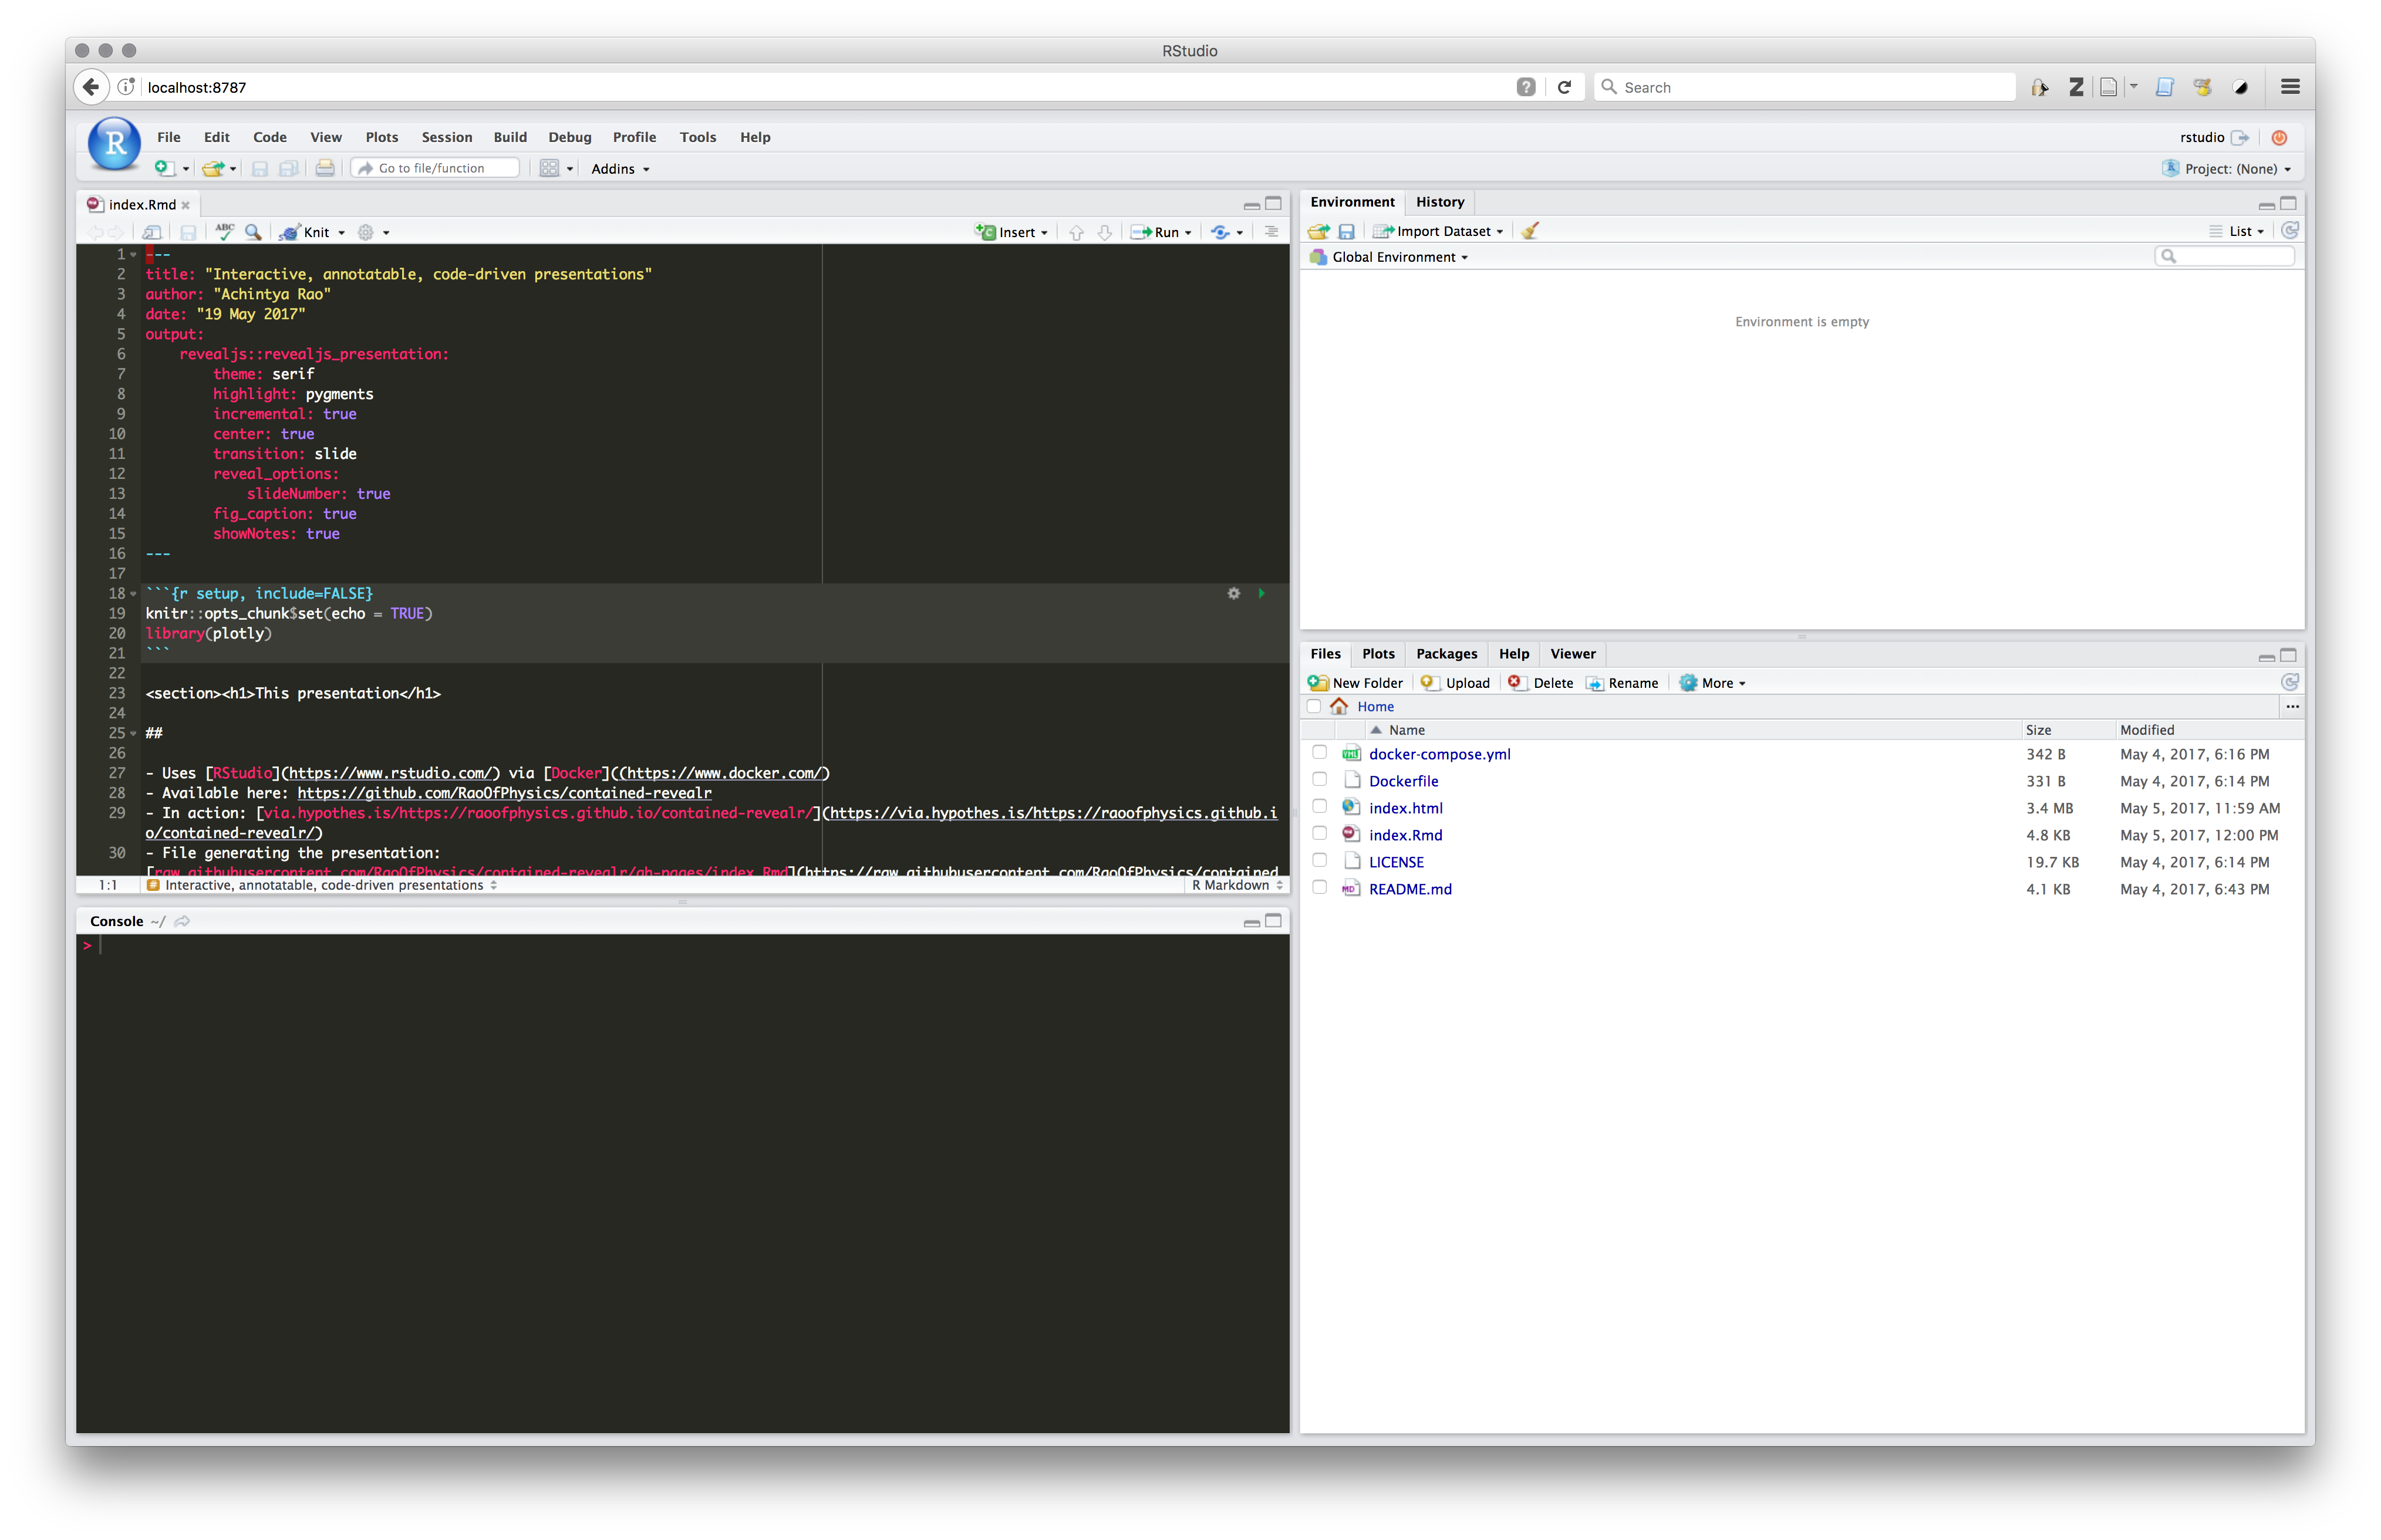Select the Dockerfile checkbox
The height and width of the screenshot is (1540, 2381).
pos(1319,779)
